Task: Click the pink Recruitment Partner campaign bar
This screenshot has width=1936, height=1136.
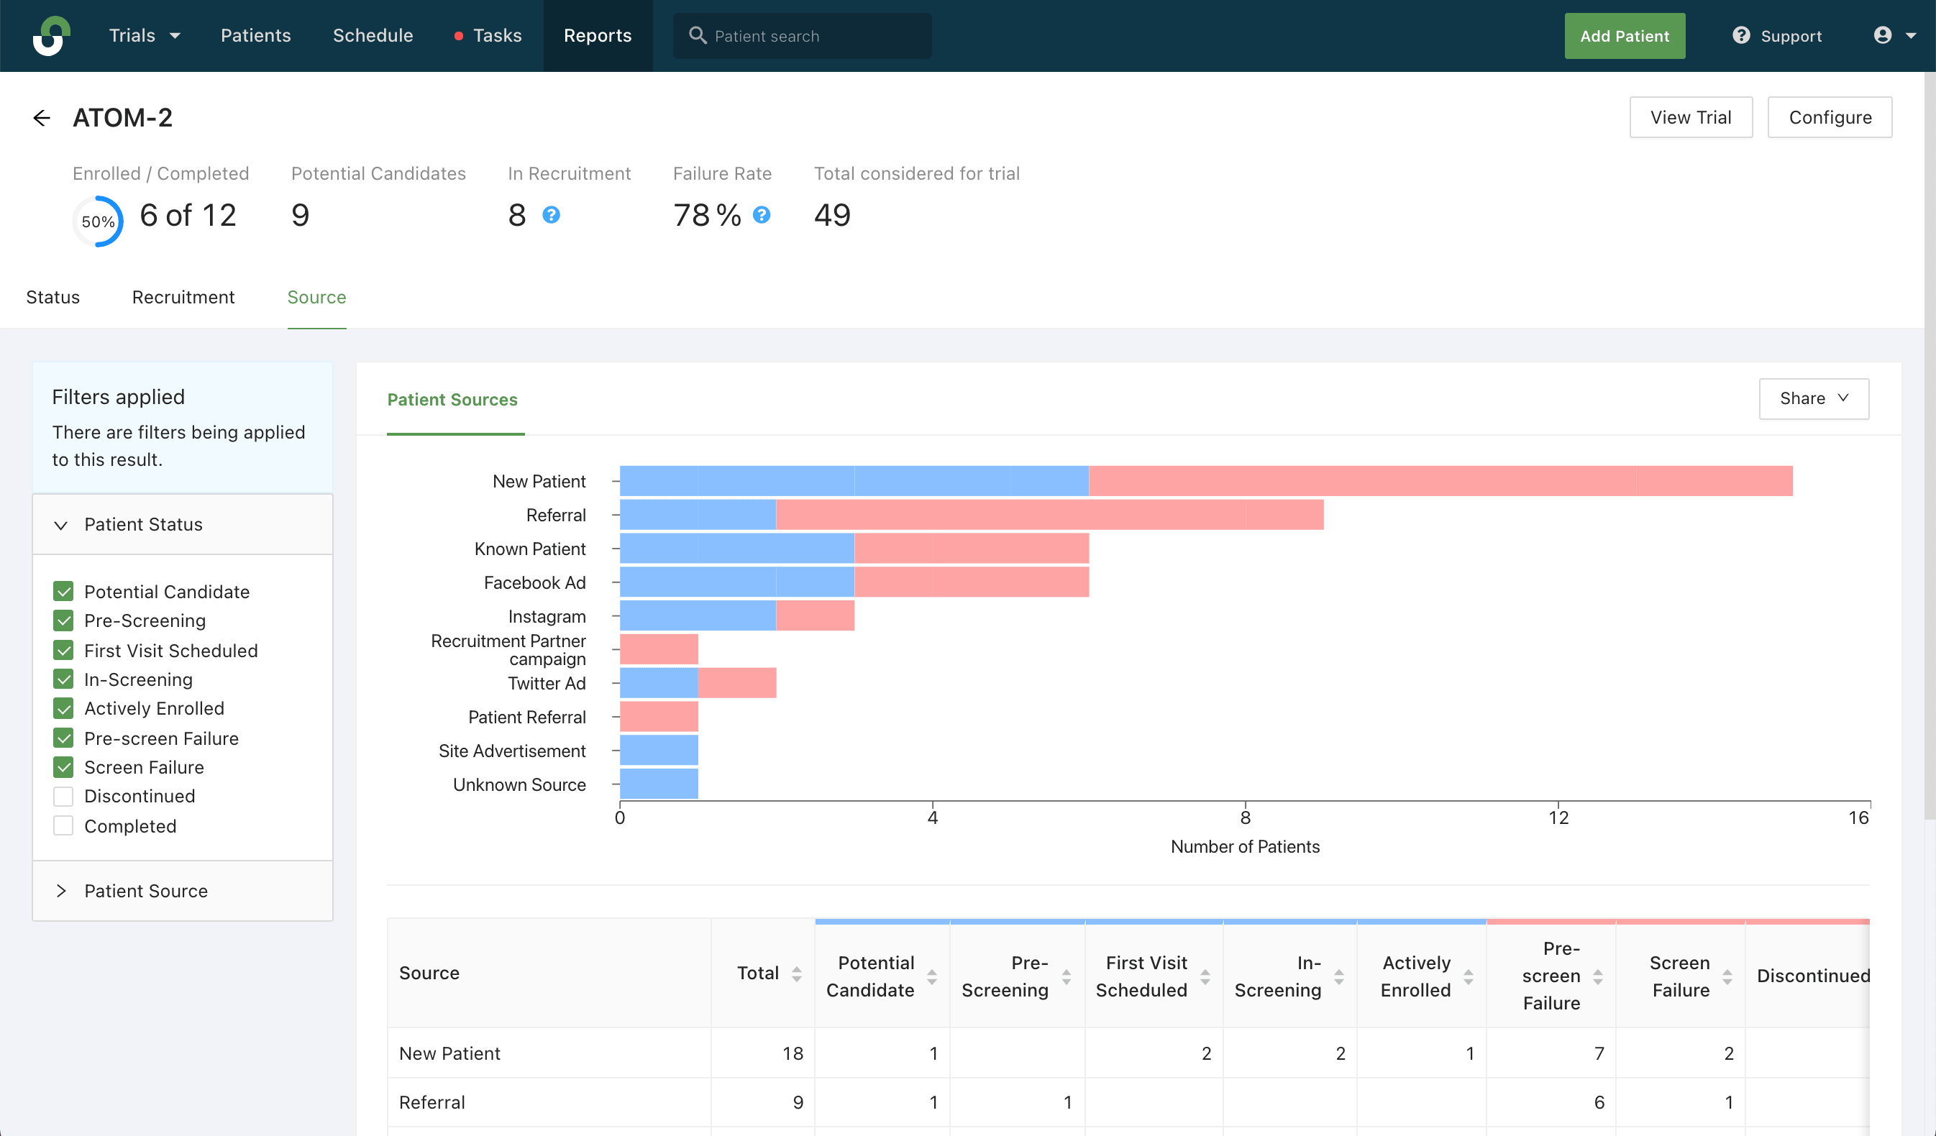Action: click(659, 649)
